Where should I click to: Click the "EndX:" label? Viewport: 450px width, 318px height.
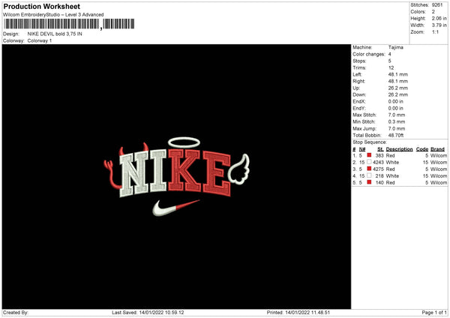pyautogui.click(x=359, y=101)
